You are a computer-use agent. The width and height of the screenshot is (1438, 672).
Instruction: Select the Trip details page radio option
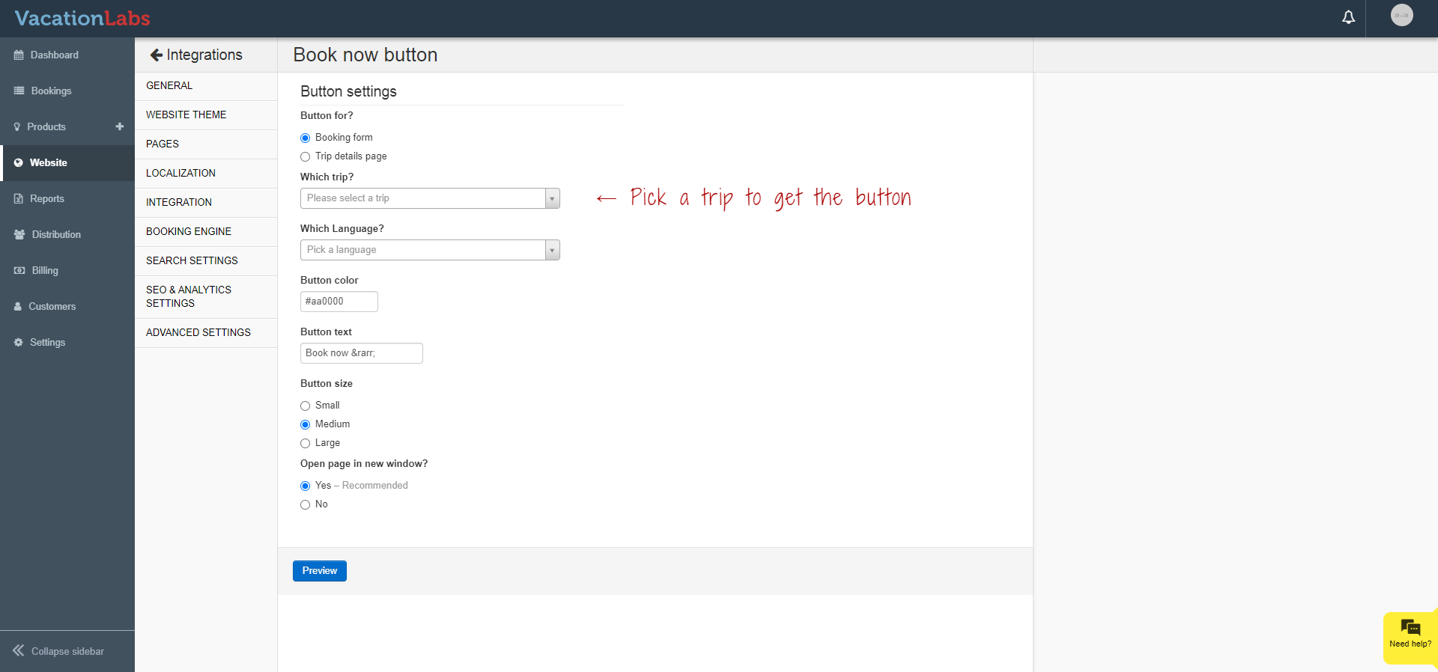[x=305, y=156]
